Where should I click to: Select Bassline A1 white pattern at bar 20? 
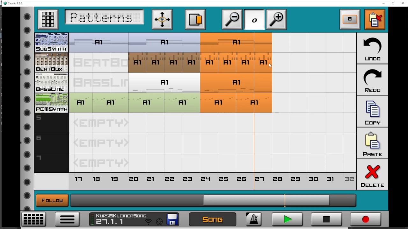click(164, 82)
